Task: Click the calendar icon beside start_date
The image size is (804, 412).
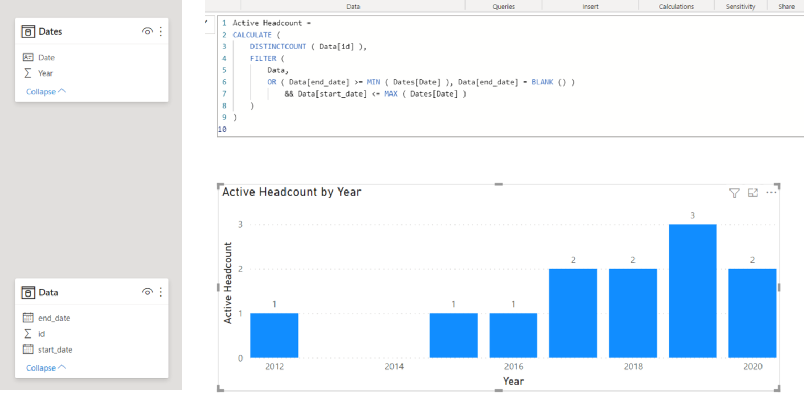Action: (28, 349)
